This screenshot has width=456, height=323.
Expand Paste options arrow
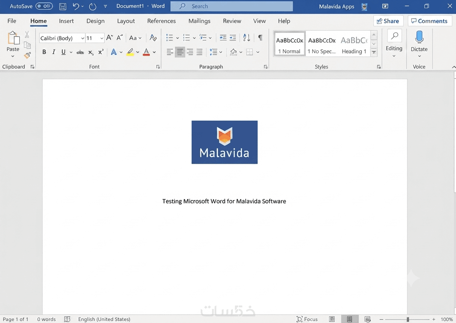coord(13,56)
